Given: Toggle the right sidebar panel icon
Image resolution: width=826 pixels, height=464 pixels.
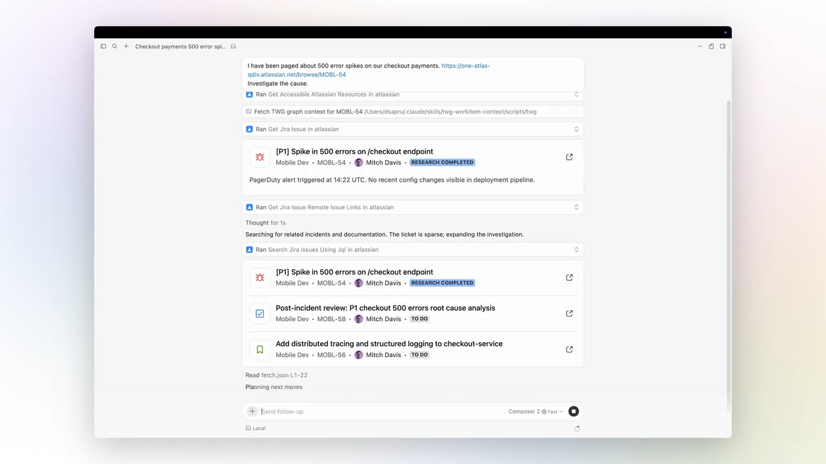Looking at the screenshot, I should 723,46.
